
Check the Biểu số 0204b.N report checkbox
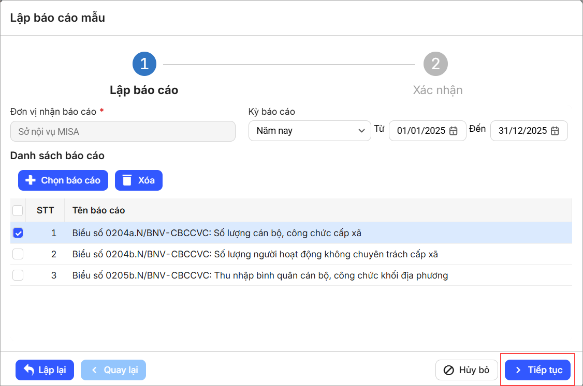[x=18, y=254]
